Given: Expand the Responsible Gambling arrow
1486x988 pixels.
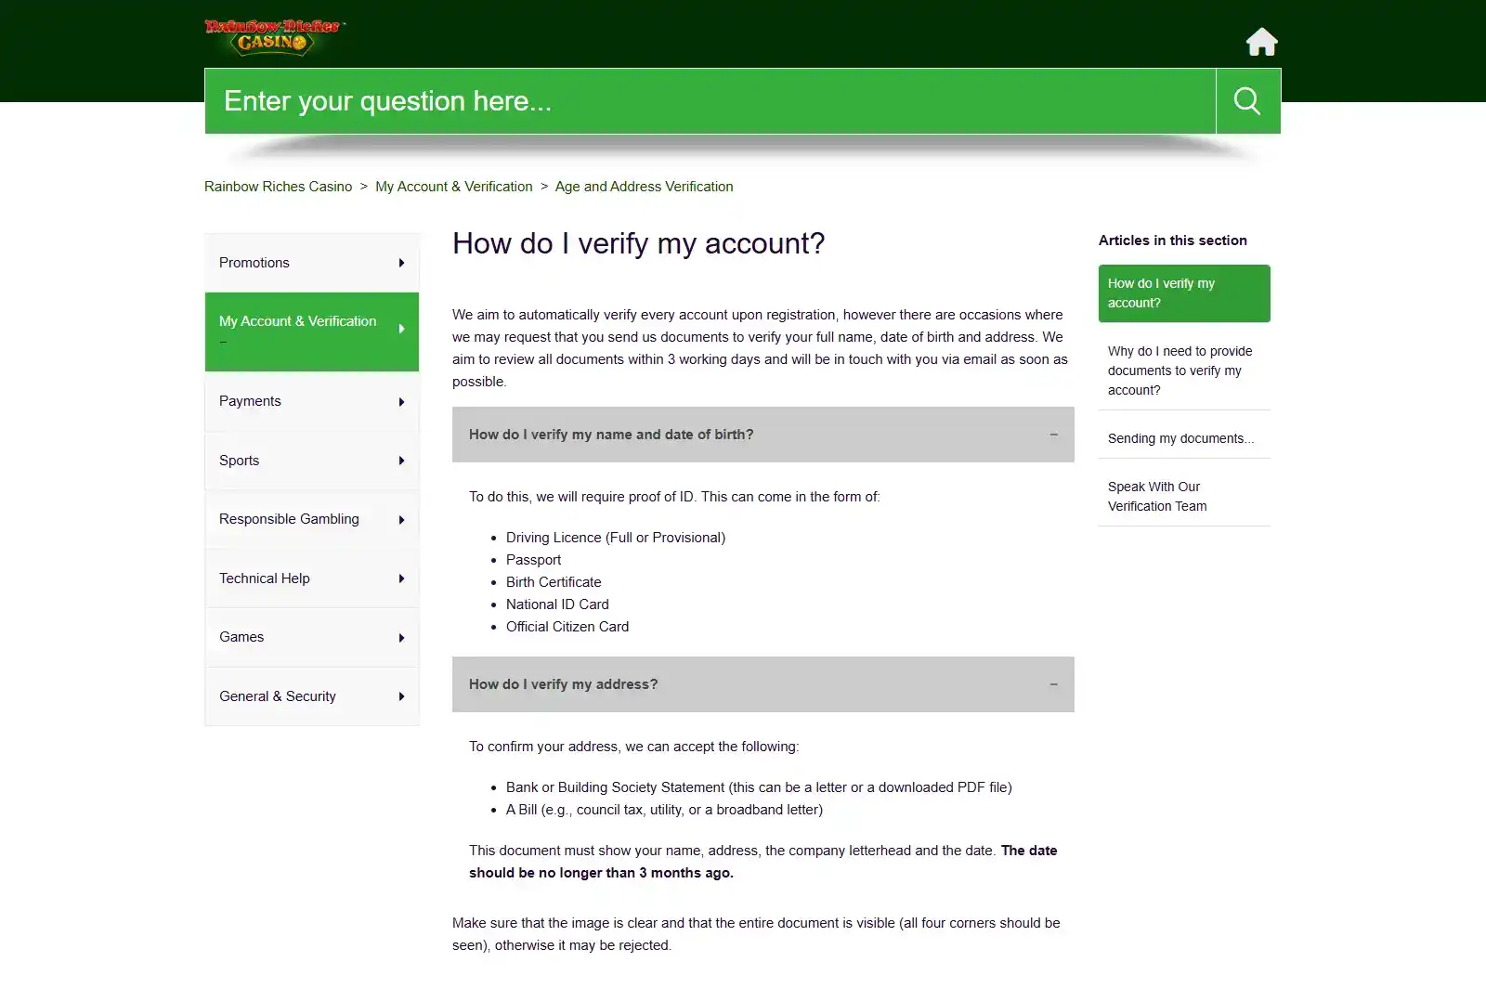Looking at the screenshot, I should 401,520.
